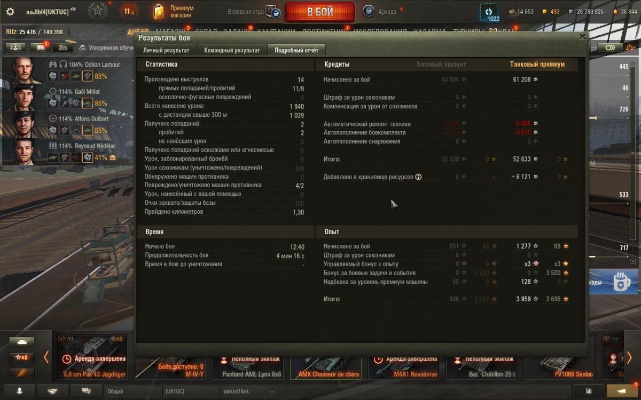Toggle the x2 bonus filter
Viewport: 641px width, 400px height.
point(21,357)
